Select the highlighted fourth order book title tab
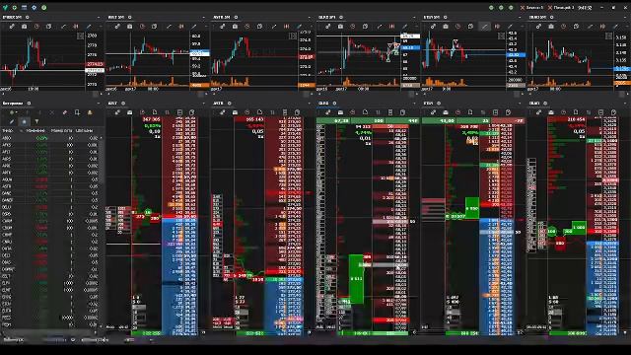The width and height of the screenshot is (631, 355). 324,104
